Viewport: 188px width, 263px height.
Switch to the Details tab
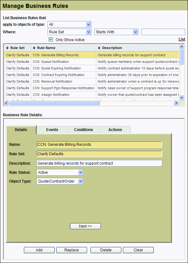[x=21, y=130]
